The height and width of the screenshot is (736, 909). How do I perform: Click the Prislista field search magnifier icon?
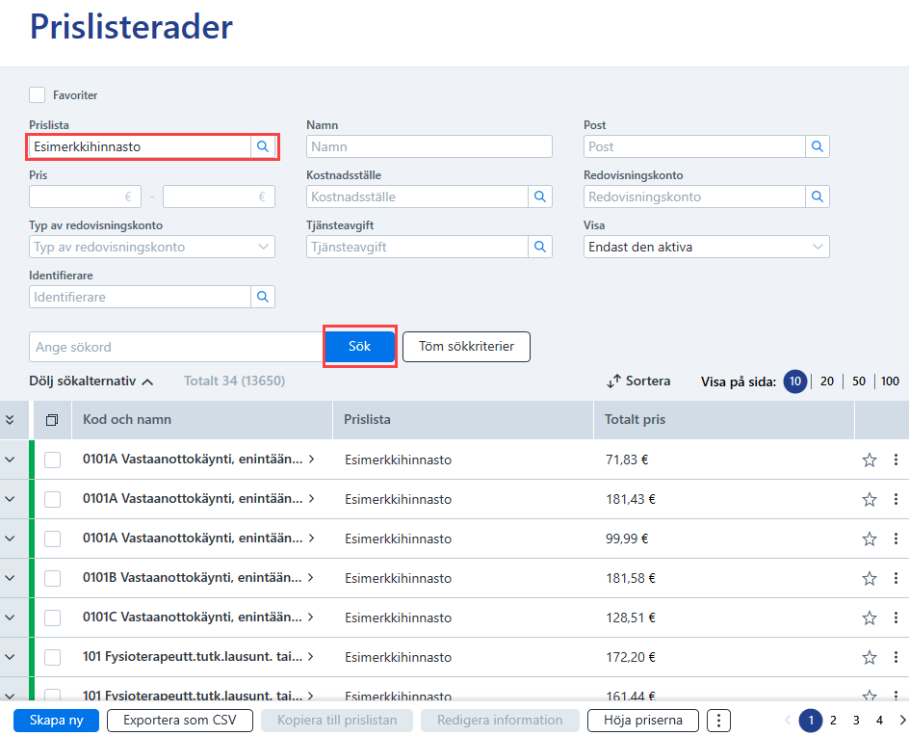[263, 146]
